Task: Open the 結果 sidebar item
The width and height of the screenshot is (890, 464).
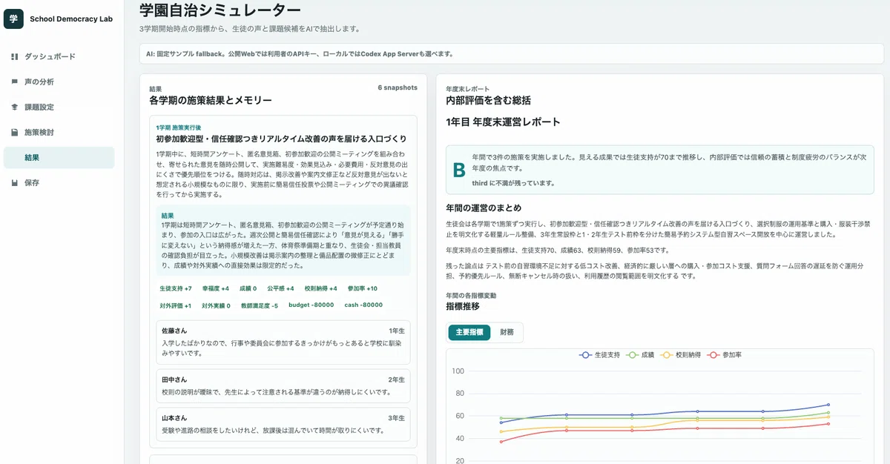Action: (x=59, y=157)
